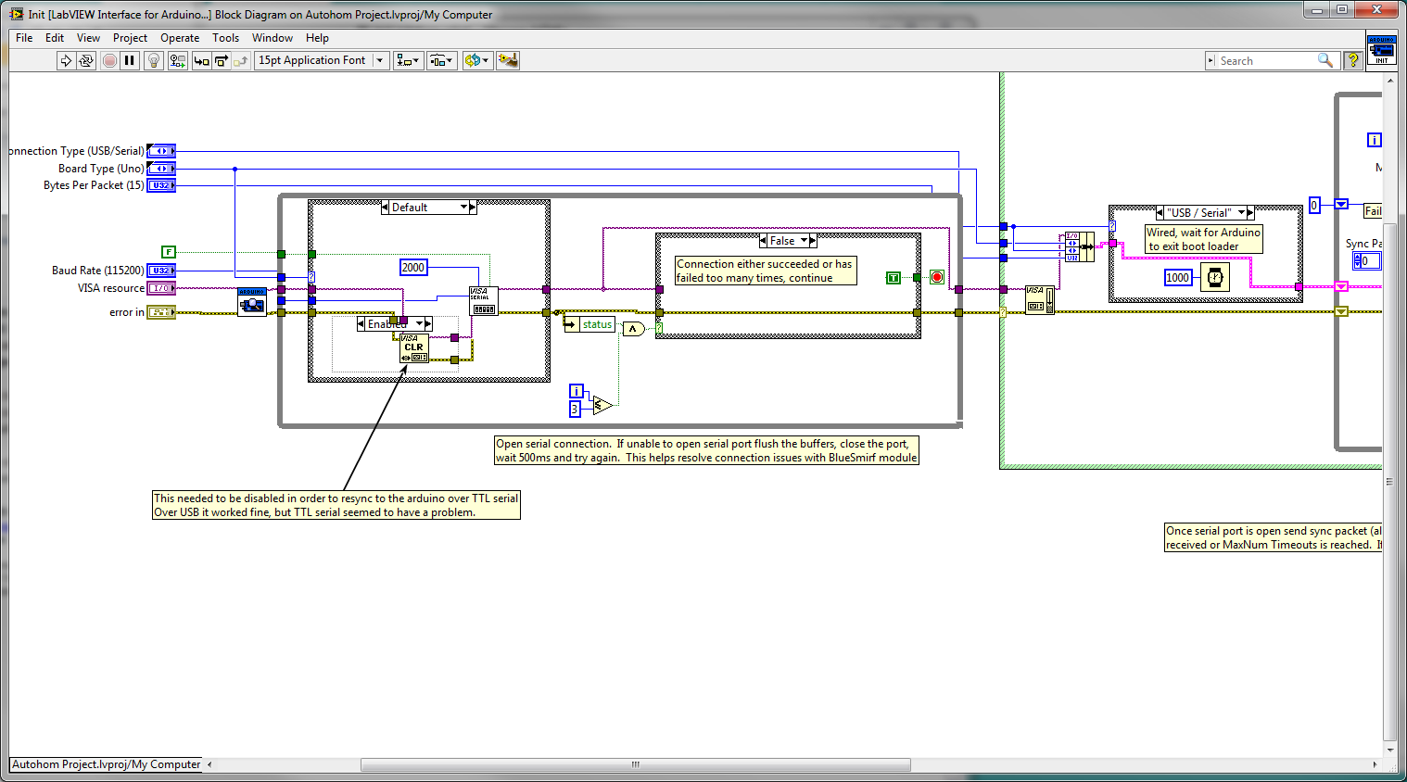Click the loop stop condition terminal
The width and height of the screenshot is (1407, 782).
937,277
